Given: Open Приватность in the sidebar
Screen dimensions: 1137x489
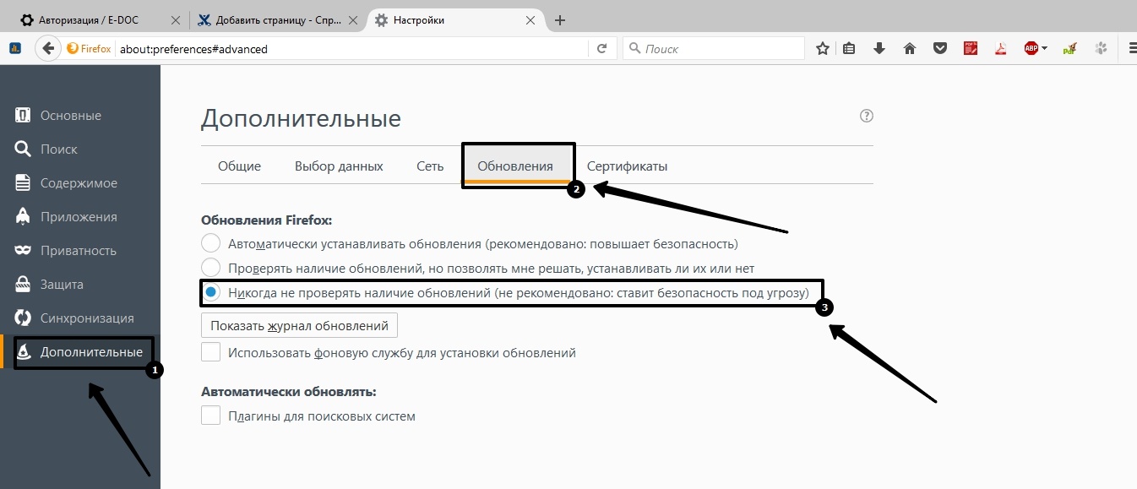Looking at the screenshot, I should coord(79,251).
